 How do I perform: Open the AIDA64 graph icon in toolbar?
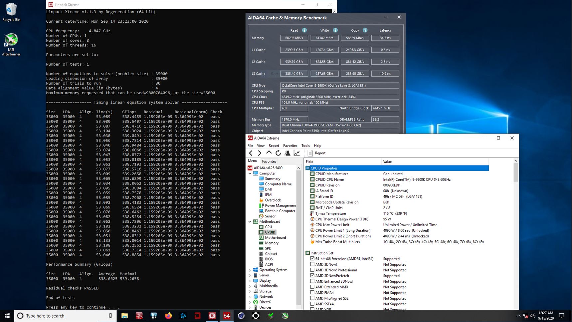(297, 153)
